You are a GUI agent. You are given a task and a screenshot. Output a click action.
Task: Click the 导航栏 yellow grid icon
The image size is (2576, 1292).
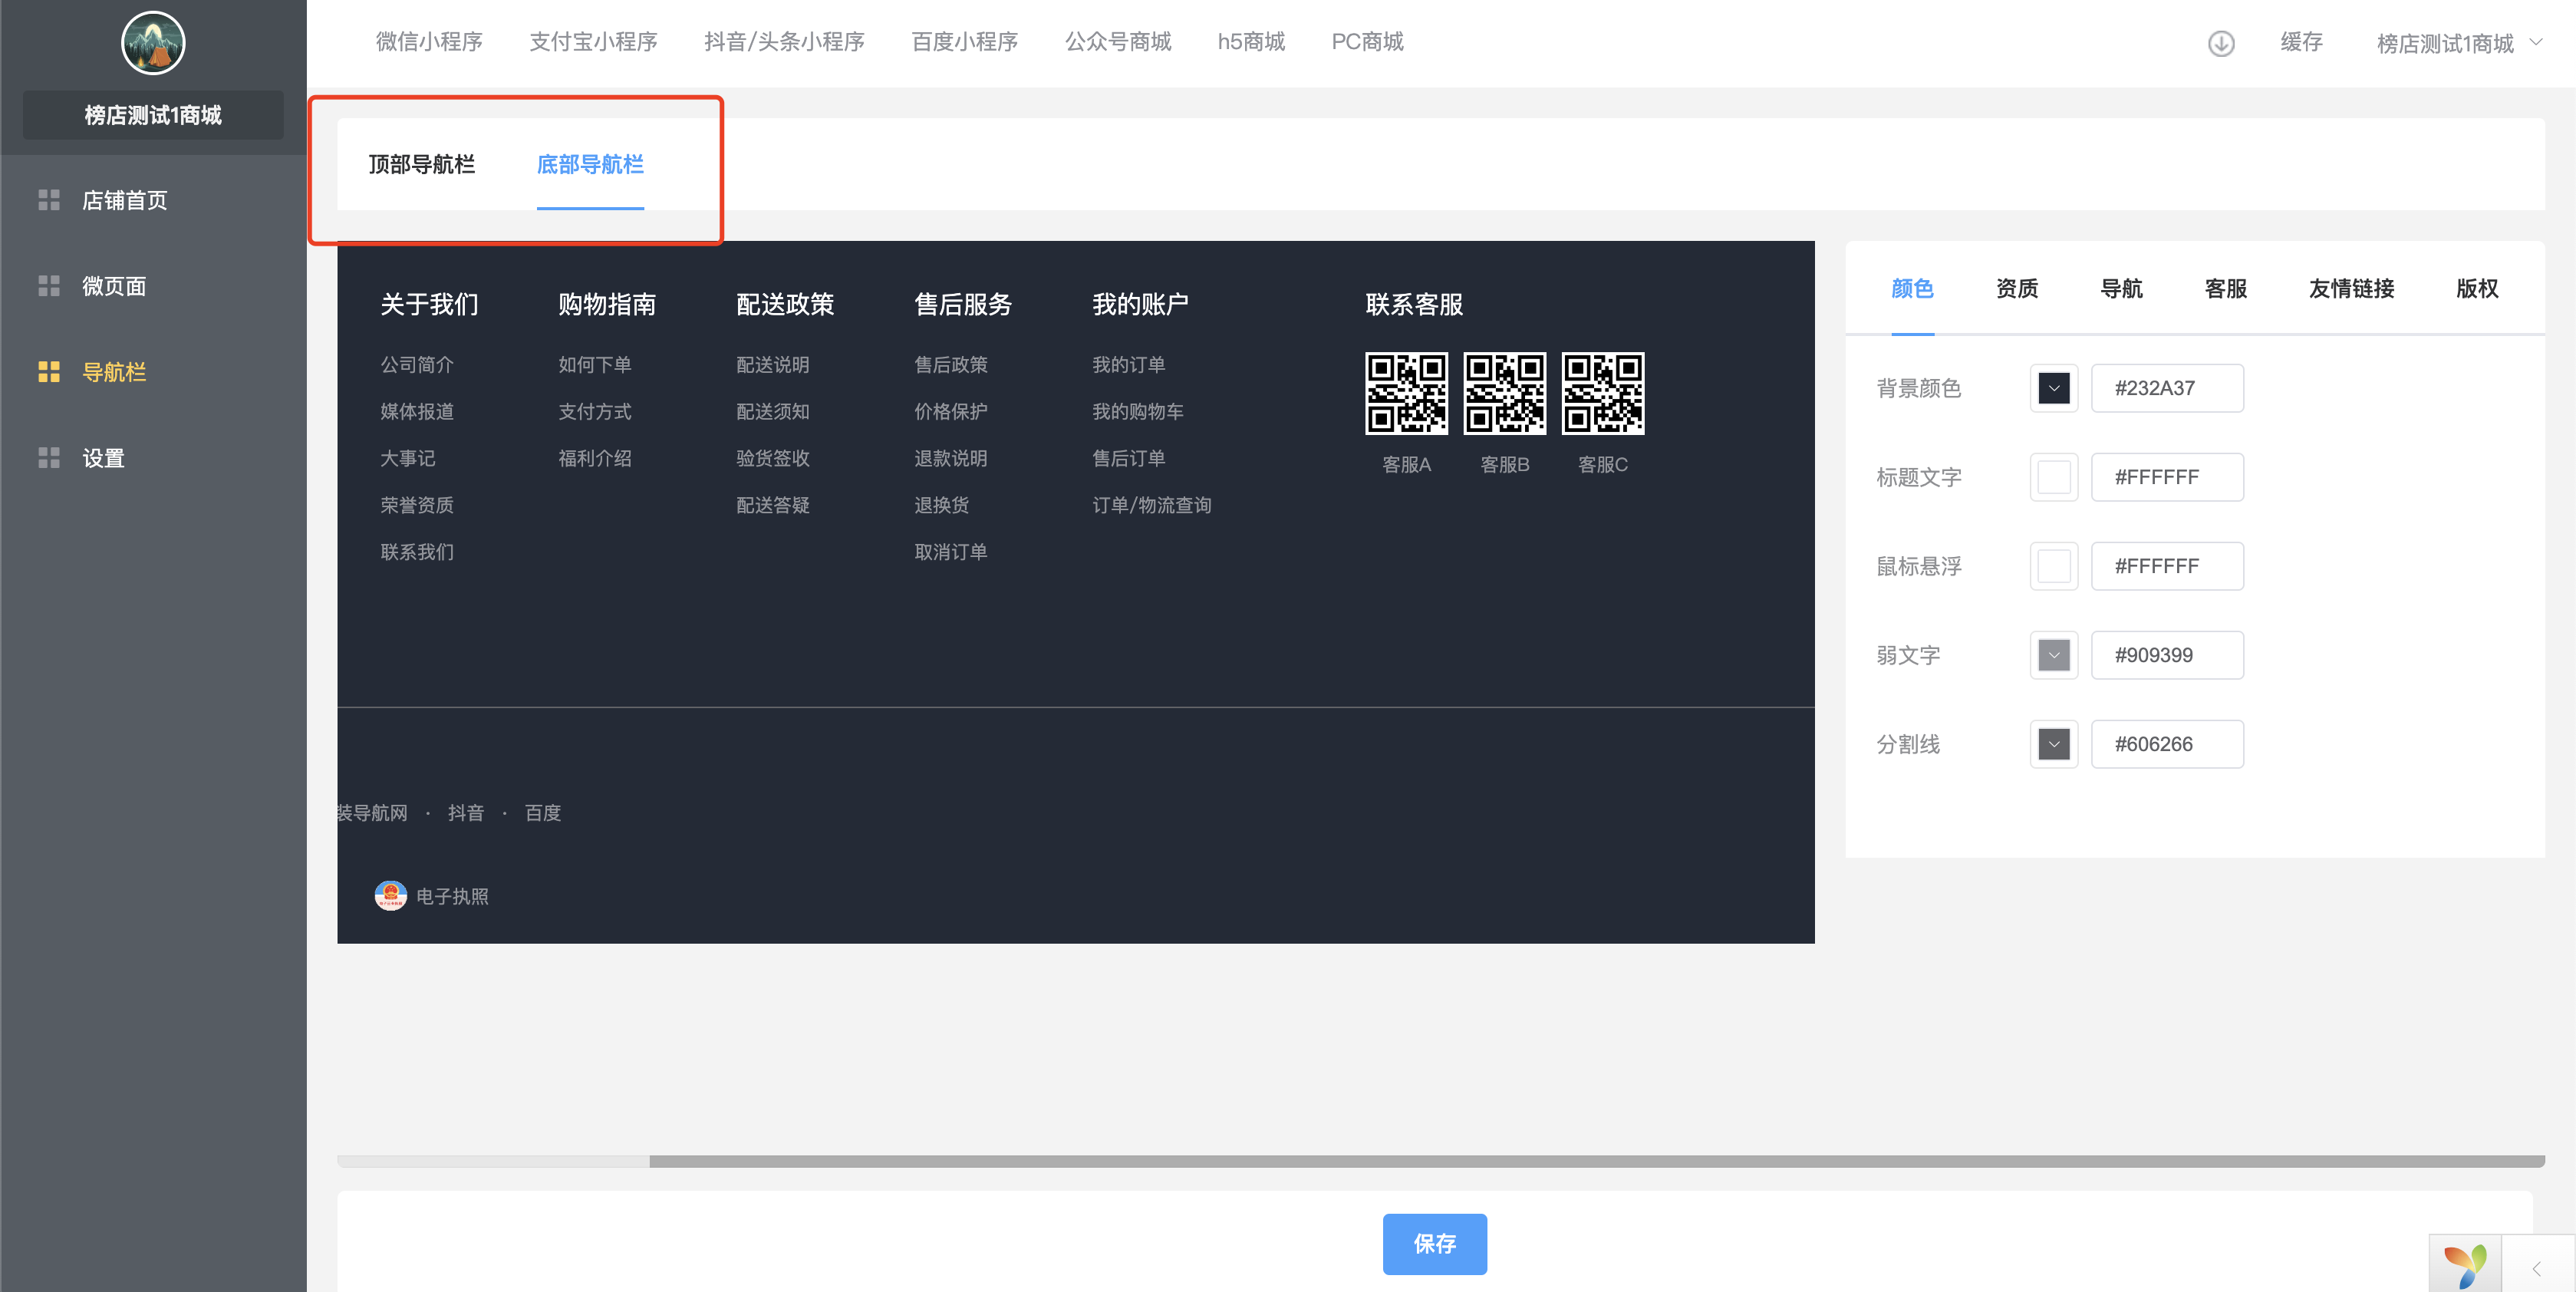[x=49, y=372]
